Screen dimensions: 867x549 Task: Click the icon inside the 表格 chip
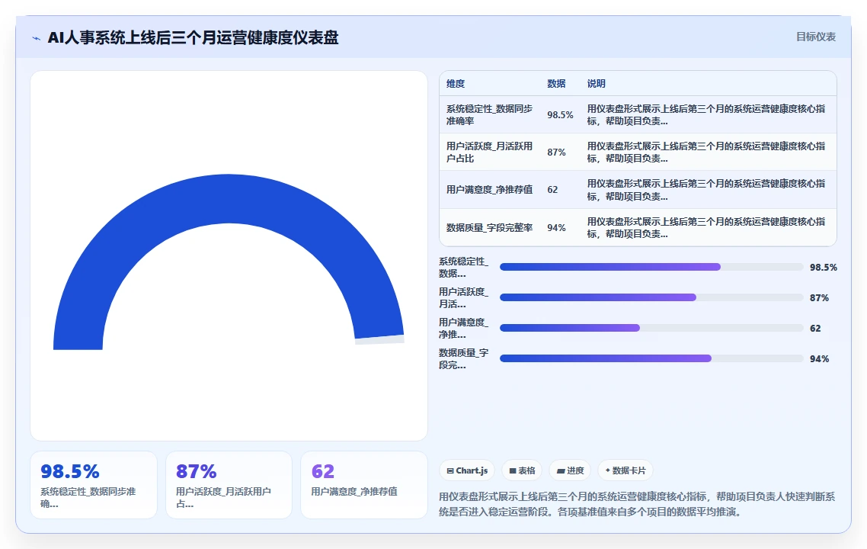[513, 471]
